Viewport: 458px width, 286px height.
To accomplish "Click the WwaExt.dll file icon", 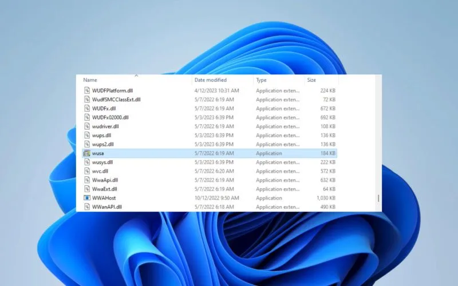I will point(87,189).
